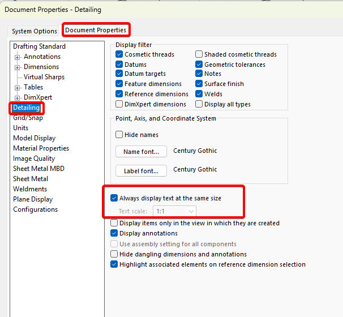Expand the Annotations tree node
This screenshot has width=343, height=317.
point(17,57)
